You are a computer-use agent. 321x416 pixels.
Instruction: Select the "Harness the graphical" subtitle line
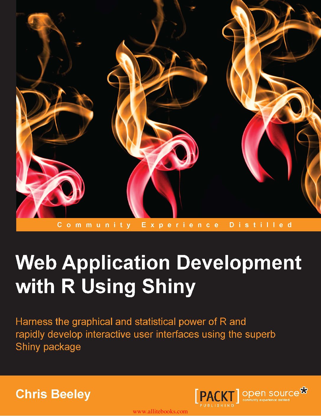click(131, 321)
